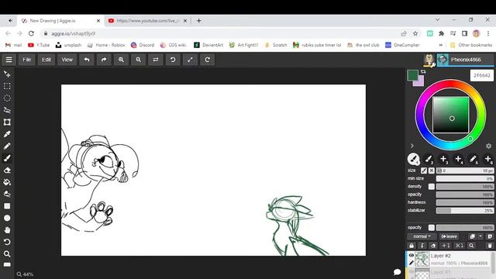The height and width of the screenshot is (279, 496).
Task: Click the lavender background color swatch
Action: [420, 82]
